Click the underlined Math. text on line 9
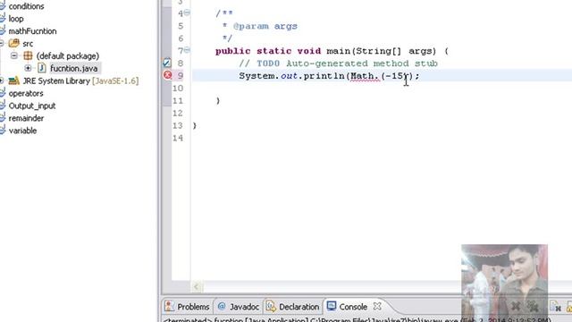Image resolution: width=572 pixels, height=322 pixels. (365, 76)
